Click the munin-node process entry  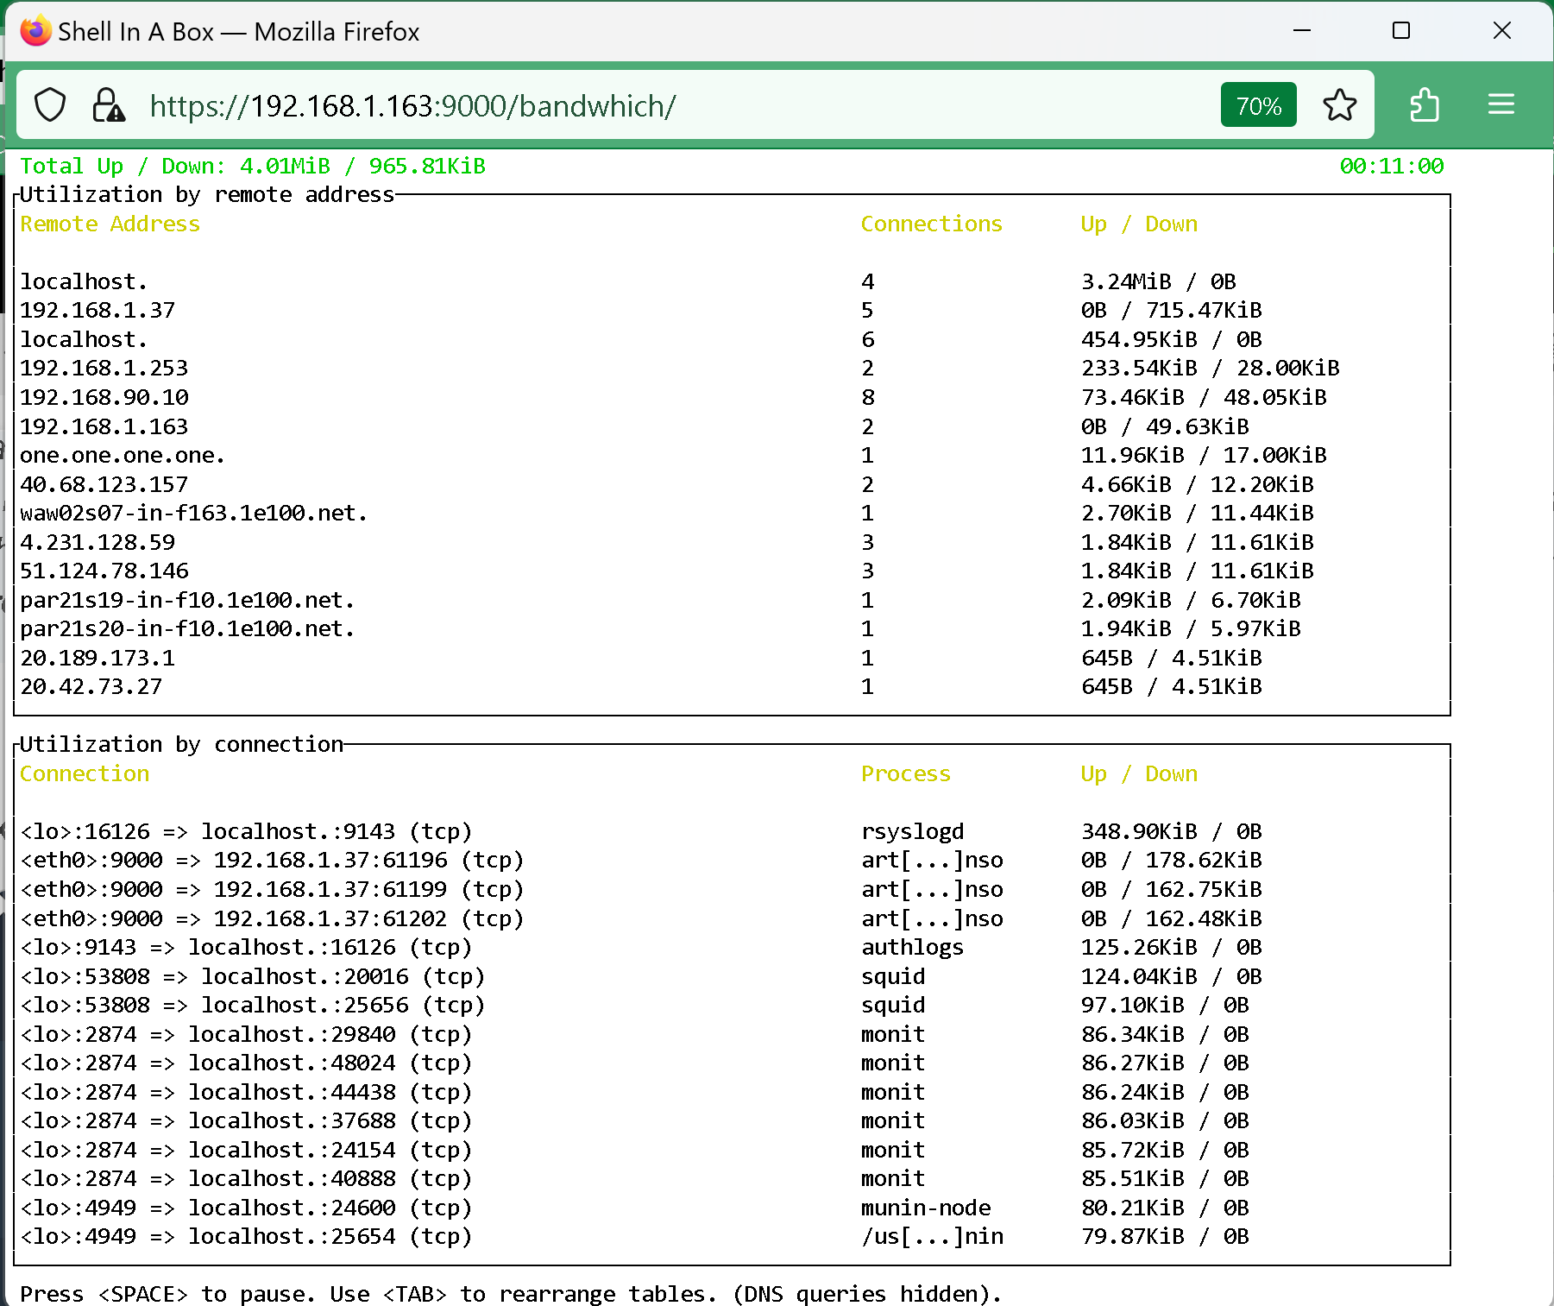pyautogui.click(x=925, y=1208)
